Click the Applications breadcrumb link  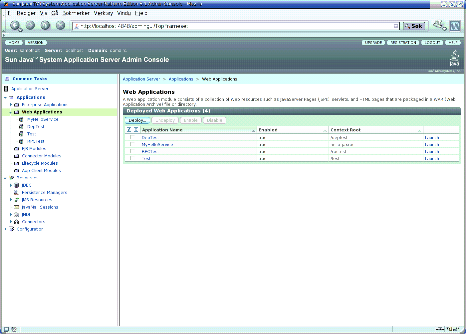point(181,79)
